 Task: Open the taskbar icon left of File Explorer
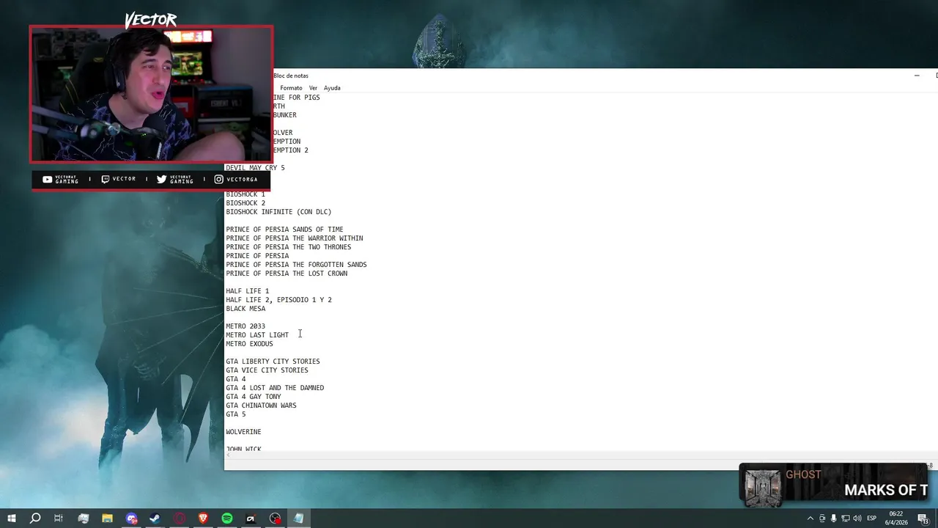tap(84, 518)
